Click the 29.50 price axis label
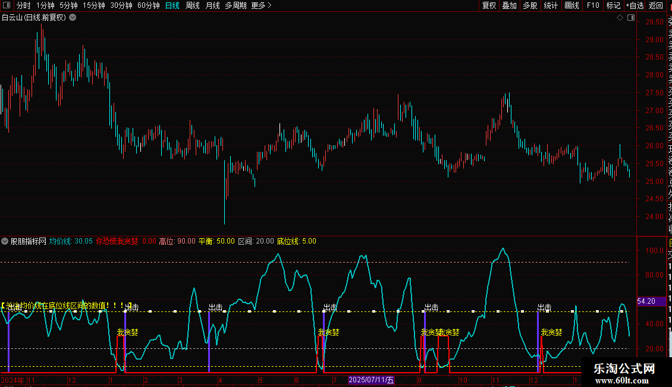The height and width of the screenshot is (387, 672). (x=654, y=22)
